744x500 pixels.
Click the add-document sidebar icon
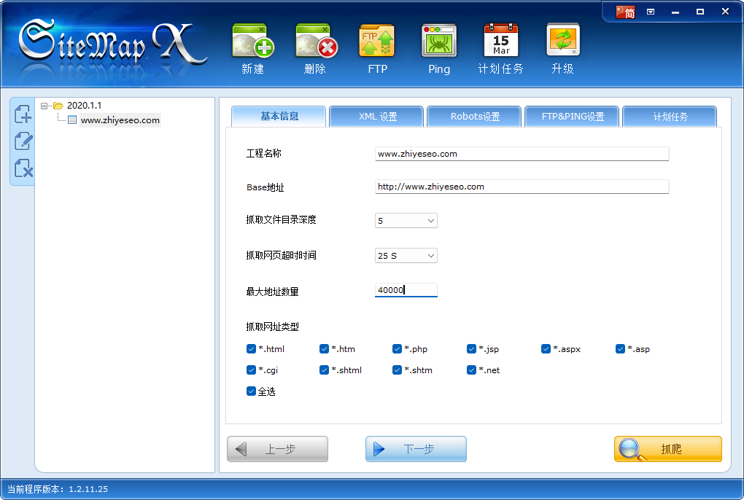23,114
